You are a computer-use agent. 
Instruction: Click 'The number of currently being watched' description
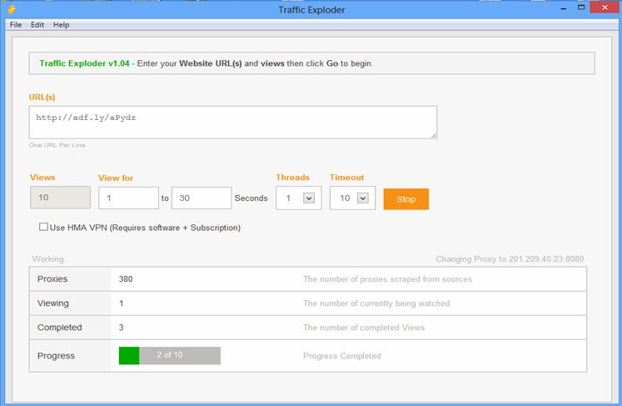pyautogui.click(x=376, y=303)
